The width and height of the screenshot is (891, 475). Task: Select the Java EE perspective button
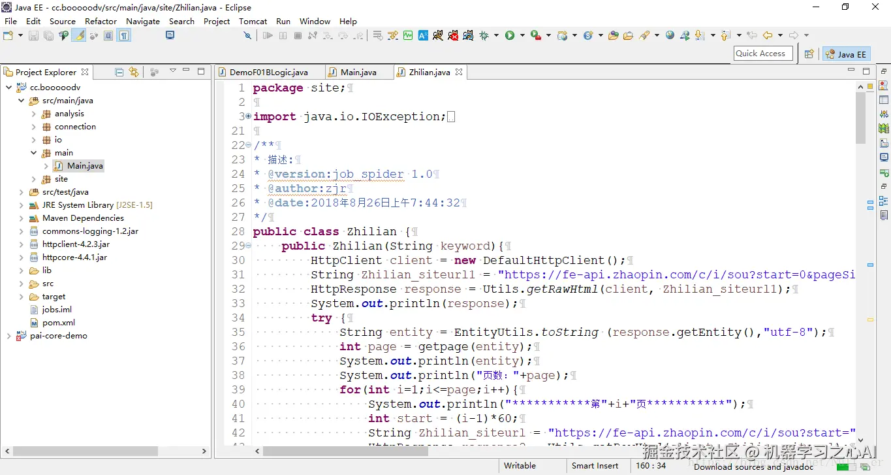tap(846, 54)
